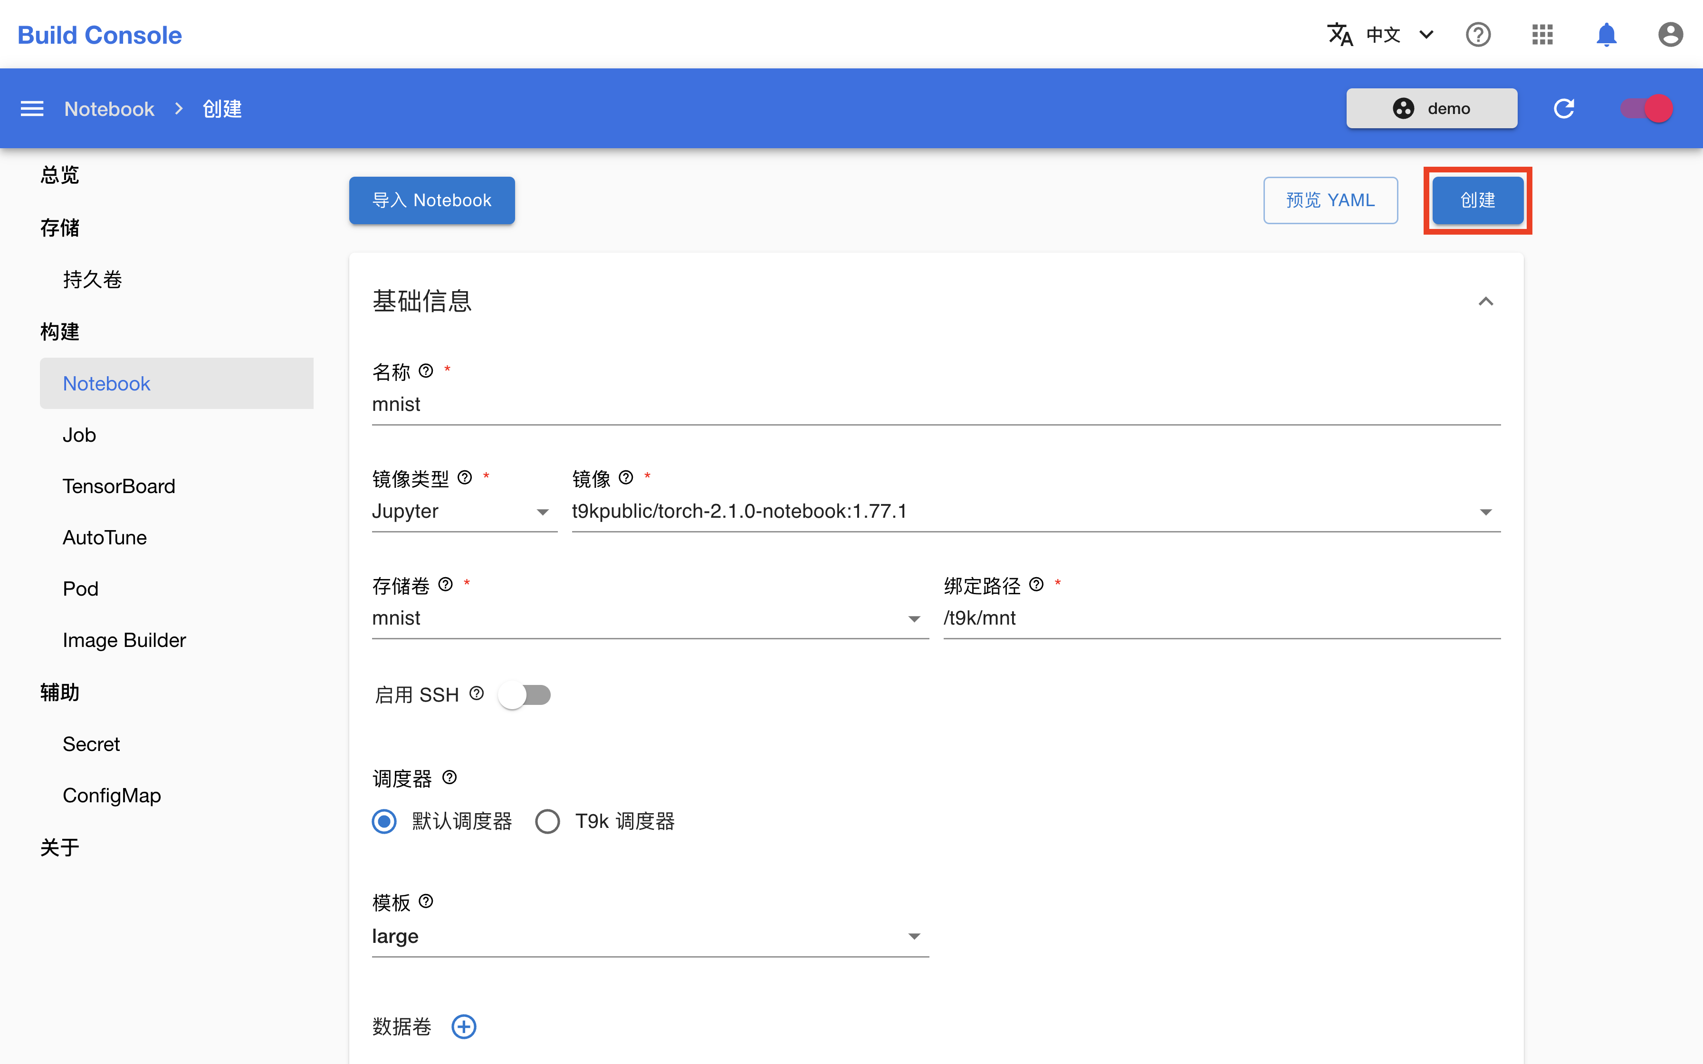Open TensorBoard in the sidebar
Image resolution: width=1703 pixels, height=1064 pixels.
tap(119, 486)
